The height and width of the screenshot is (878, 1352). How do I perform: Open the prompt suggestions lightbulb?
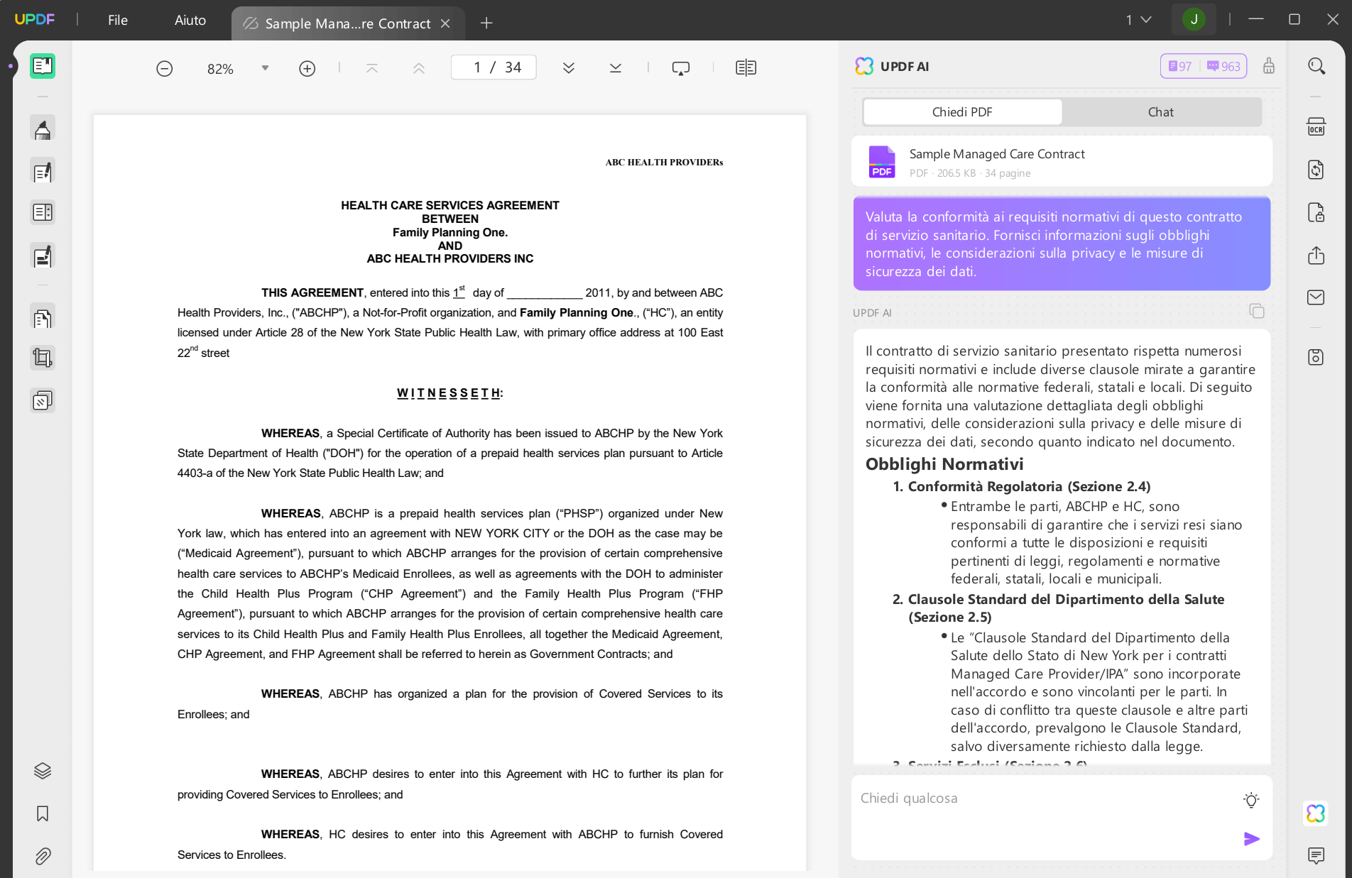(1251, 800)
